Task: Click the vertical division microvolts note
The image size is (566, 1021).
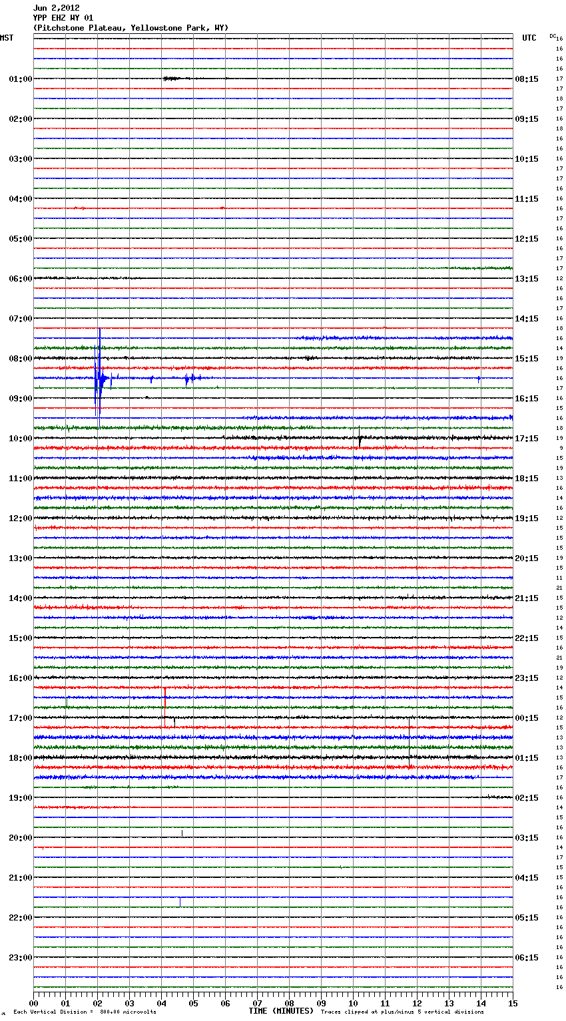Action: [x=85, y=1012]
